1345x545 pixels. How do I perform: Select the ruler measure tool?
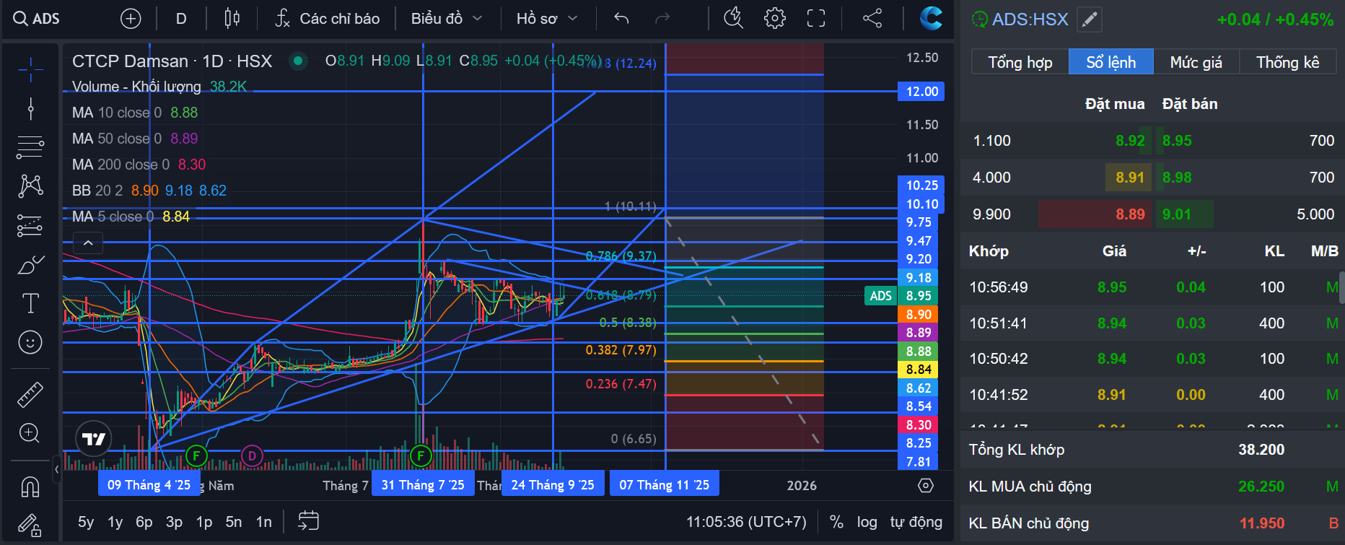pyautogui.click(x=30, y=395)
